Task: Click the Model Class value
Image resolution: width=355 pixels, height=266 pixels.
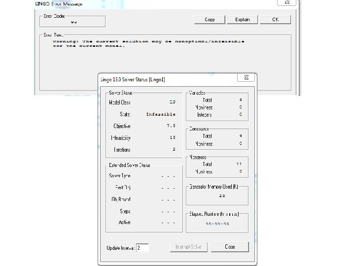Action: (x=173, y=102)
